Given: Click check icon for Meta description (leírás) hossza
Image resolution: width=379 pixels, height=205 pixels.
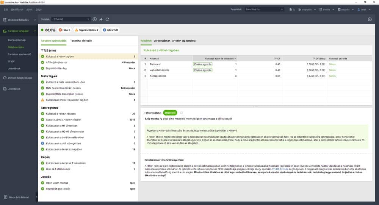Looking at the screenshot, I should 42,88.
